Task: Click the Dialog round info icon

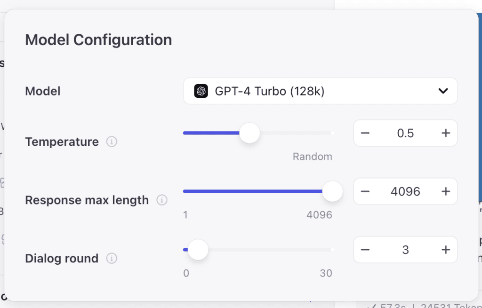Action: click(x=112, y=258)
